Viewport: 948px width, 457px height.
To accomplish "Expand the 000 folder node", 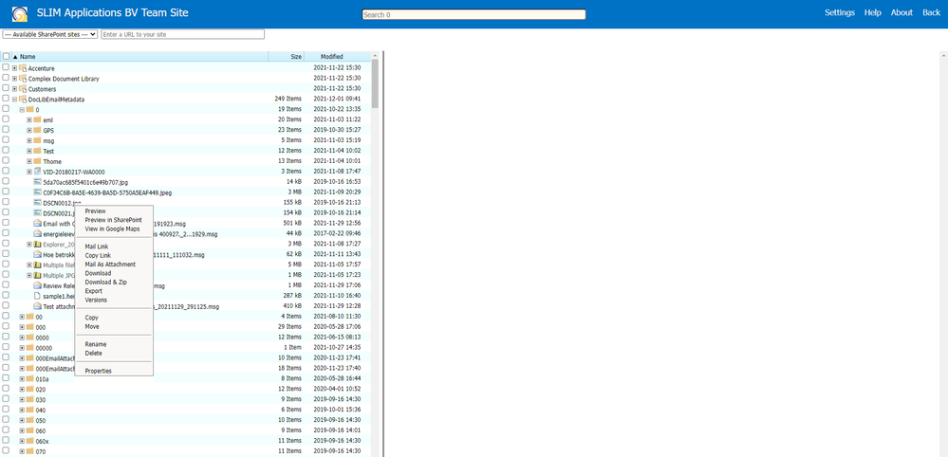I will tap(22, 326).
